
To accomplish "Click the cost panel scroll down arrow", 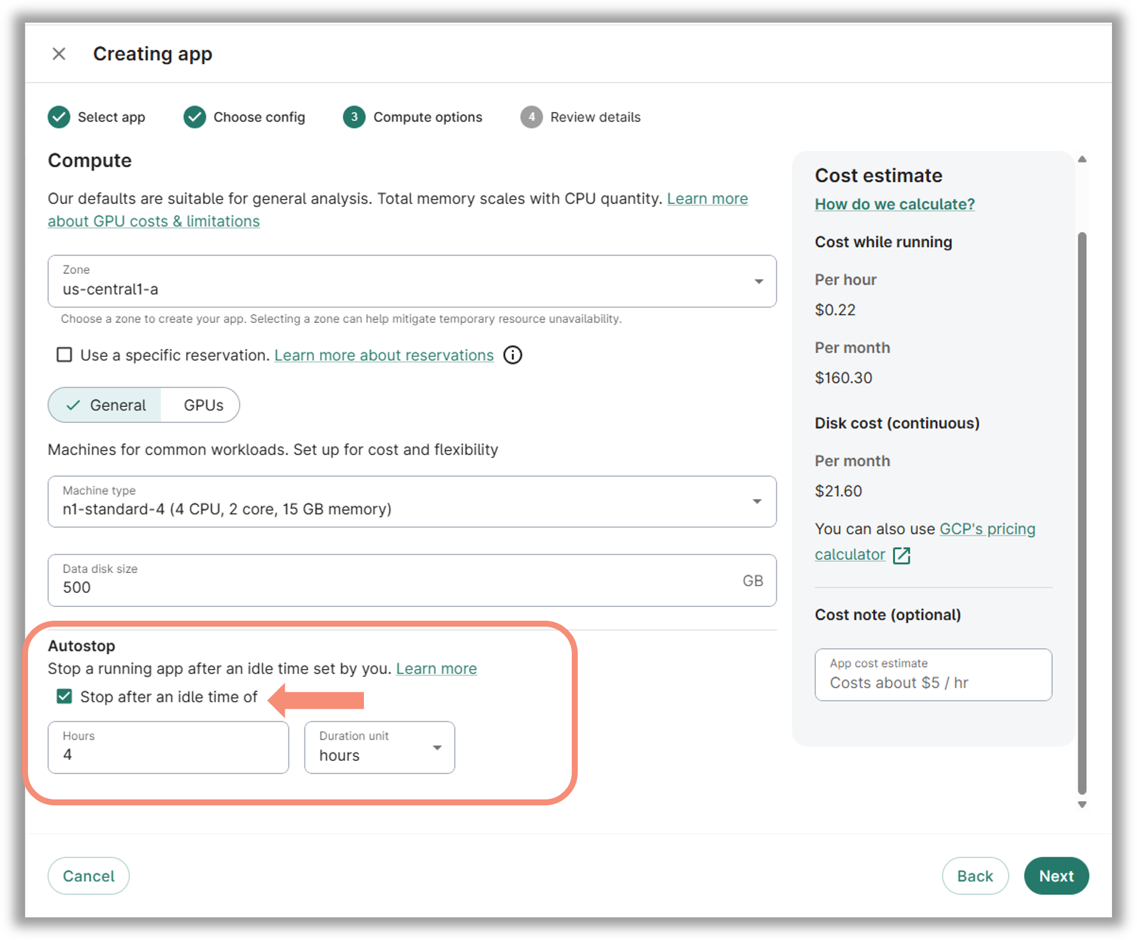I will [1082, 804].
